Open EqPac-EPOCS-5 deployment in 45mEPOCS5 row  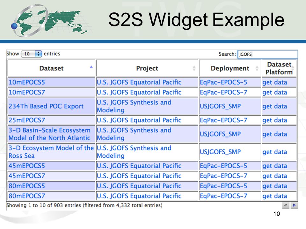pyautogui.click(x=223, y=166)
